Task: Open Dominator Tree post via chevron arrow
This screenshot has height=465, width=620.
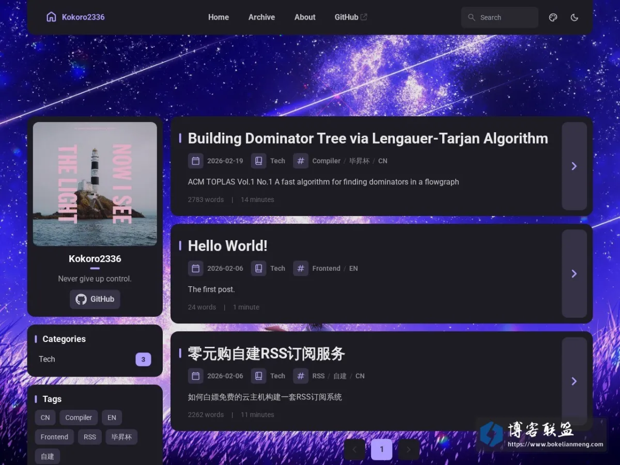Action: tap(574, 166)
